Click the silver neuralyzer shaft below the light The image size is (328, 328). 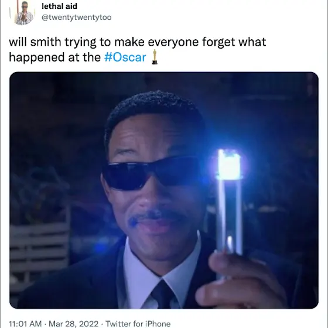click(229, 216)
